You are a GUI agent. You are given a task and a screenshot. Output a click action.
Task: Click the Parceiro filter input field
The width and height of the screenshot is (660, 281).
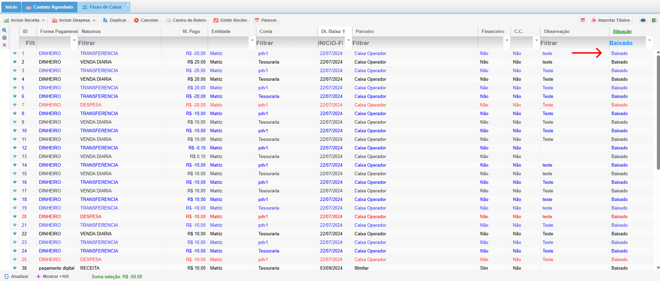[x=415, y=43]
